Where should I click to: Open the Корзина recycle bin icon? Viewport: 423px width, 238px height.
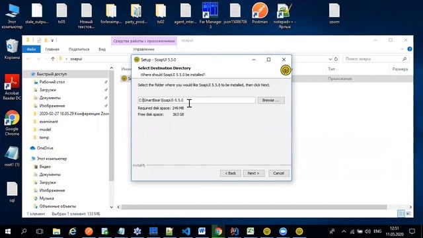12,49
